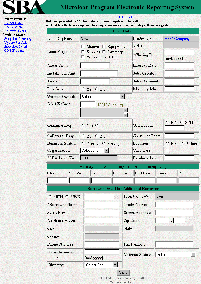Tick the Working Capital checkbox
Screen dimensions: 201x284
(x=83, y=57)
